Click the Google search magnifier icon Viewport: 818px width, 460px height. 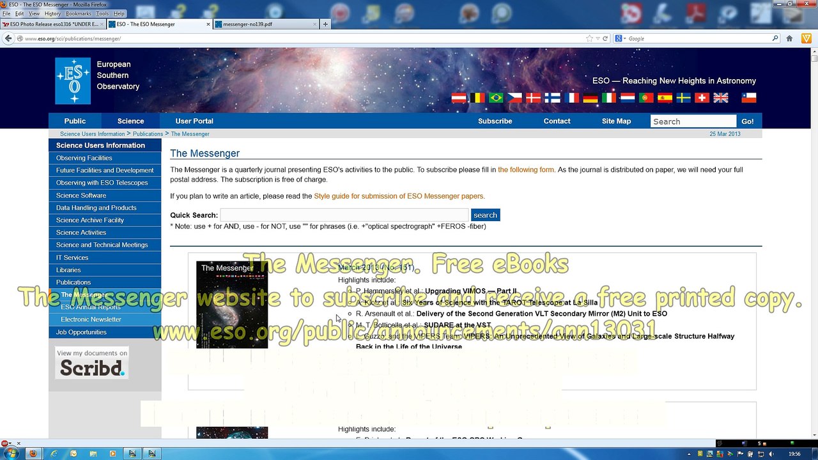775,38
